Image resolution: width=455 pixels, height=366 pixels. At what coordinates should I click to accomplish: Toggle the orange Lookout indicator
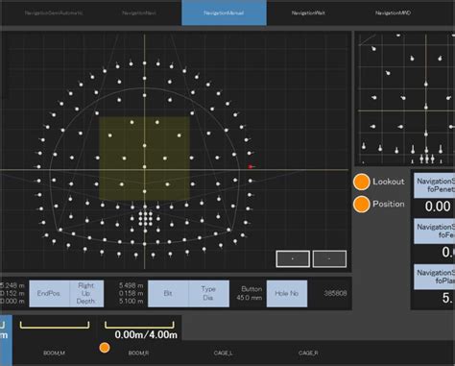pos(361,182)
